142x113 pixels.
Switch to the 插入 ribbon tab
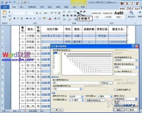22,7
